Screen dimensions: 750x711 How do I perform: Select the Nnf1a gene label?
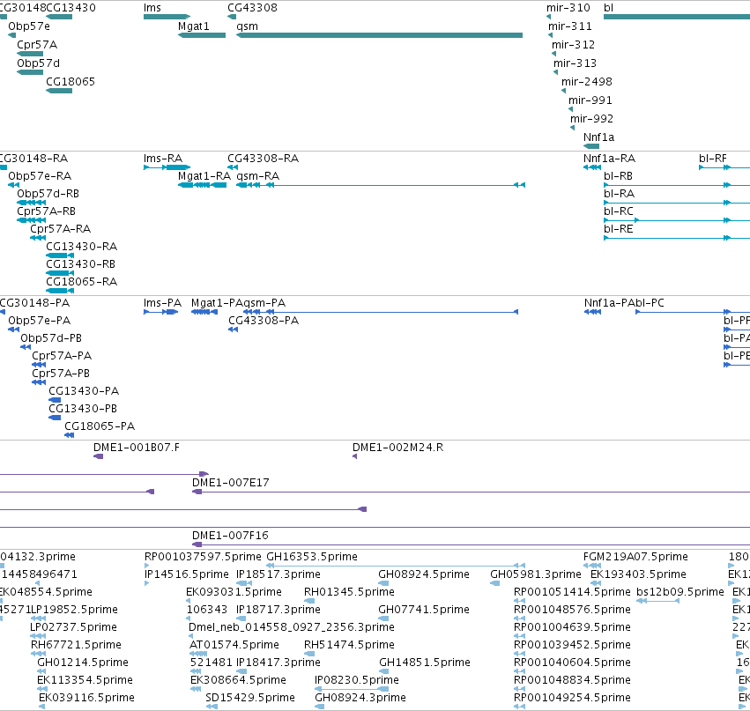click(598, 137)
